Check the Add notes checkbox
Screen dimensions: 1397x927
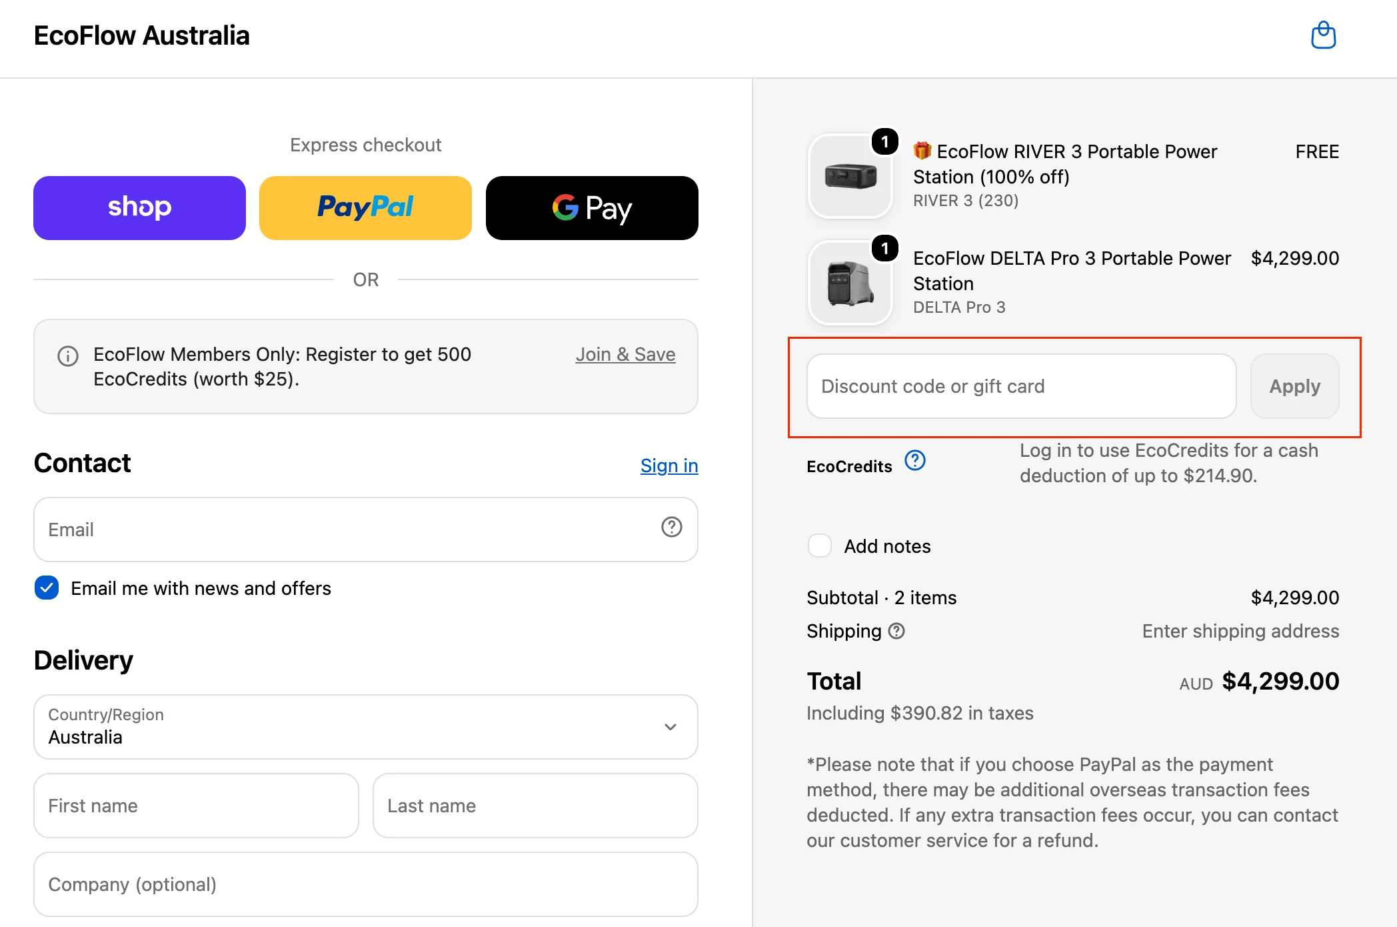(x=819, y=546)
